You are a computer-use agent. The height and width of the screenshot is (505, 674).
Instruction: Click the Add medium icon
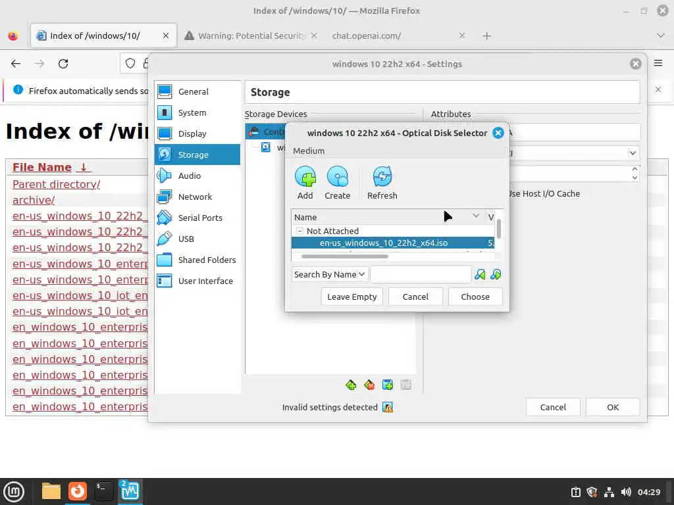point(305,176)
